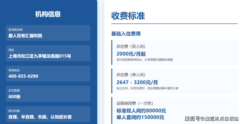Click the 收费标准 title

pos(128,16)
